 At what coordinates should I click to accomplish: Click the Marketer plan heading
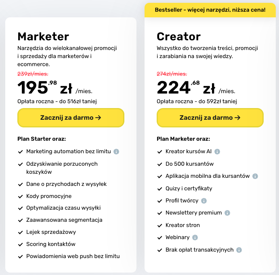pyautogui.click(x=43, y=37)
